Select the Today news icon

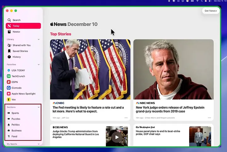pyautogui.click(x=9, y=26)
